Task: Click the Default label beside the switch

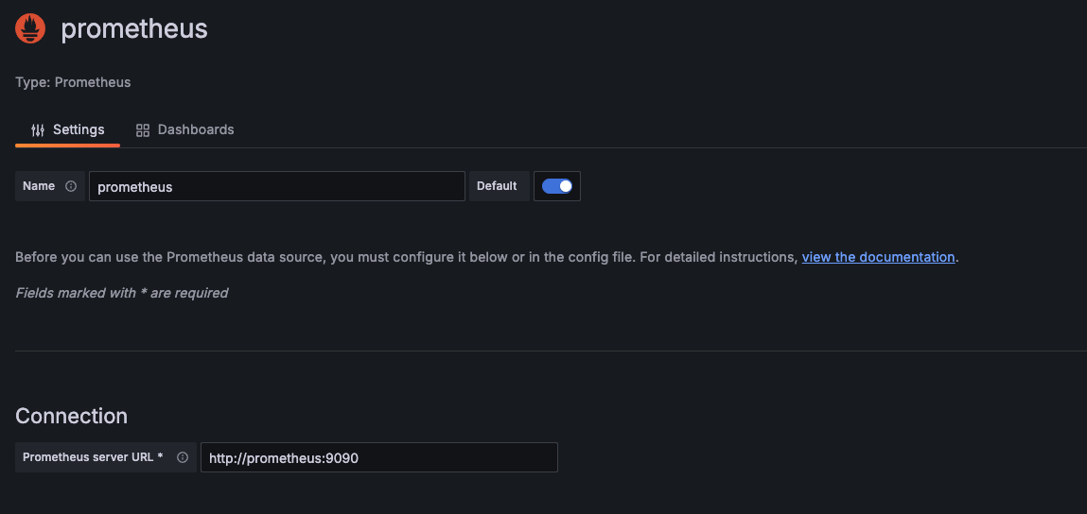Action: [x=497, y=186]
